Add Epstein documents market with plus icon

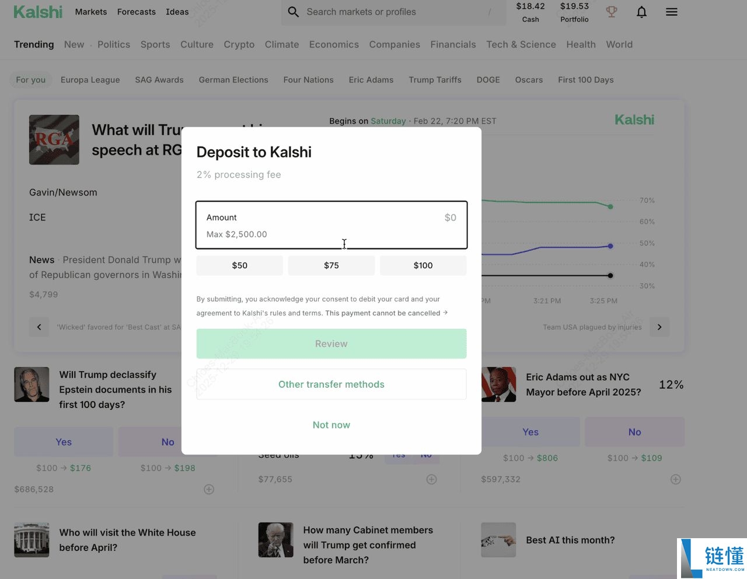point(209,489)
